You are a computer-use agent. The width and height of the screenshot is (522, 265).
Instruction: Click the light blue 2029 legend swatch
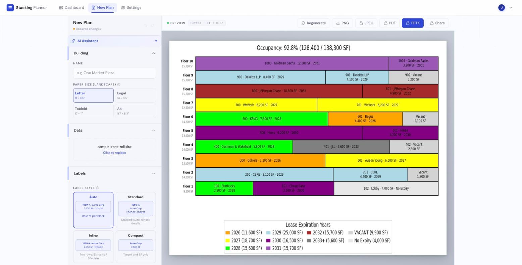pos(268,233)
